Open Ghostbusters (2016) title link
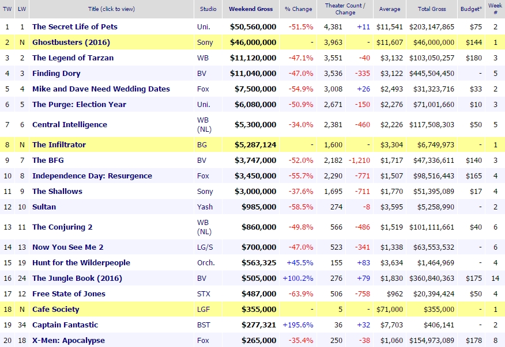The image size is (505, 347). 71,42
